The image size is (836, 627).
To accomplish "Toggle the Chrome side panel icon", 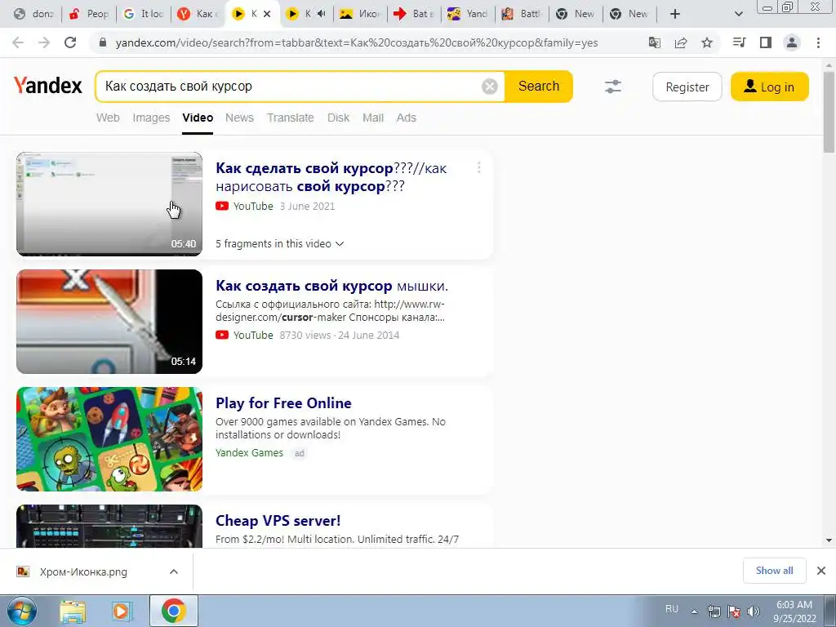I will [x=766, y=42].
